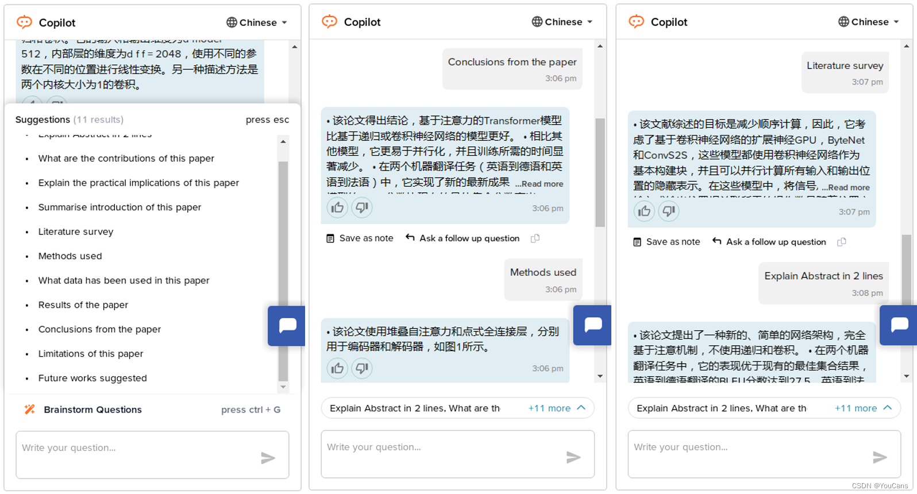Open blue chat bubble button in middle panel
The width and height of the screenshot is (917, 494).
click(x=592, y=325)
